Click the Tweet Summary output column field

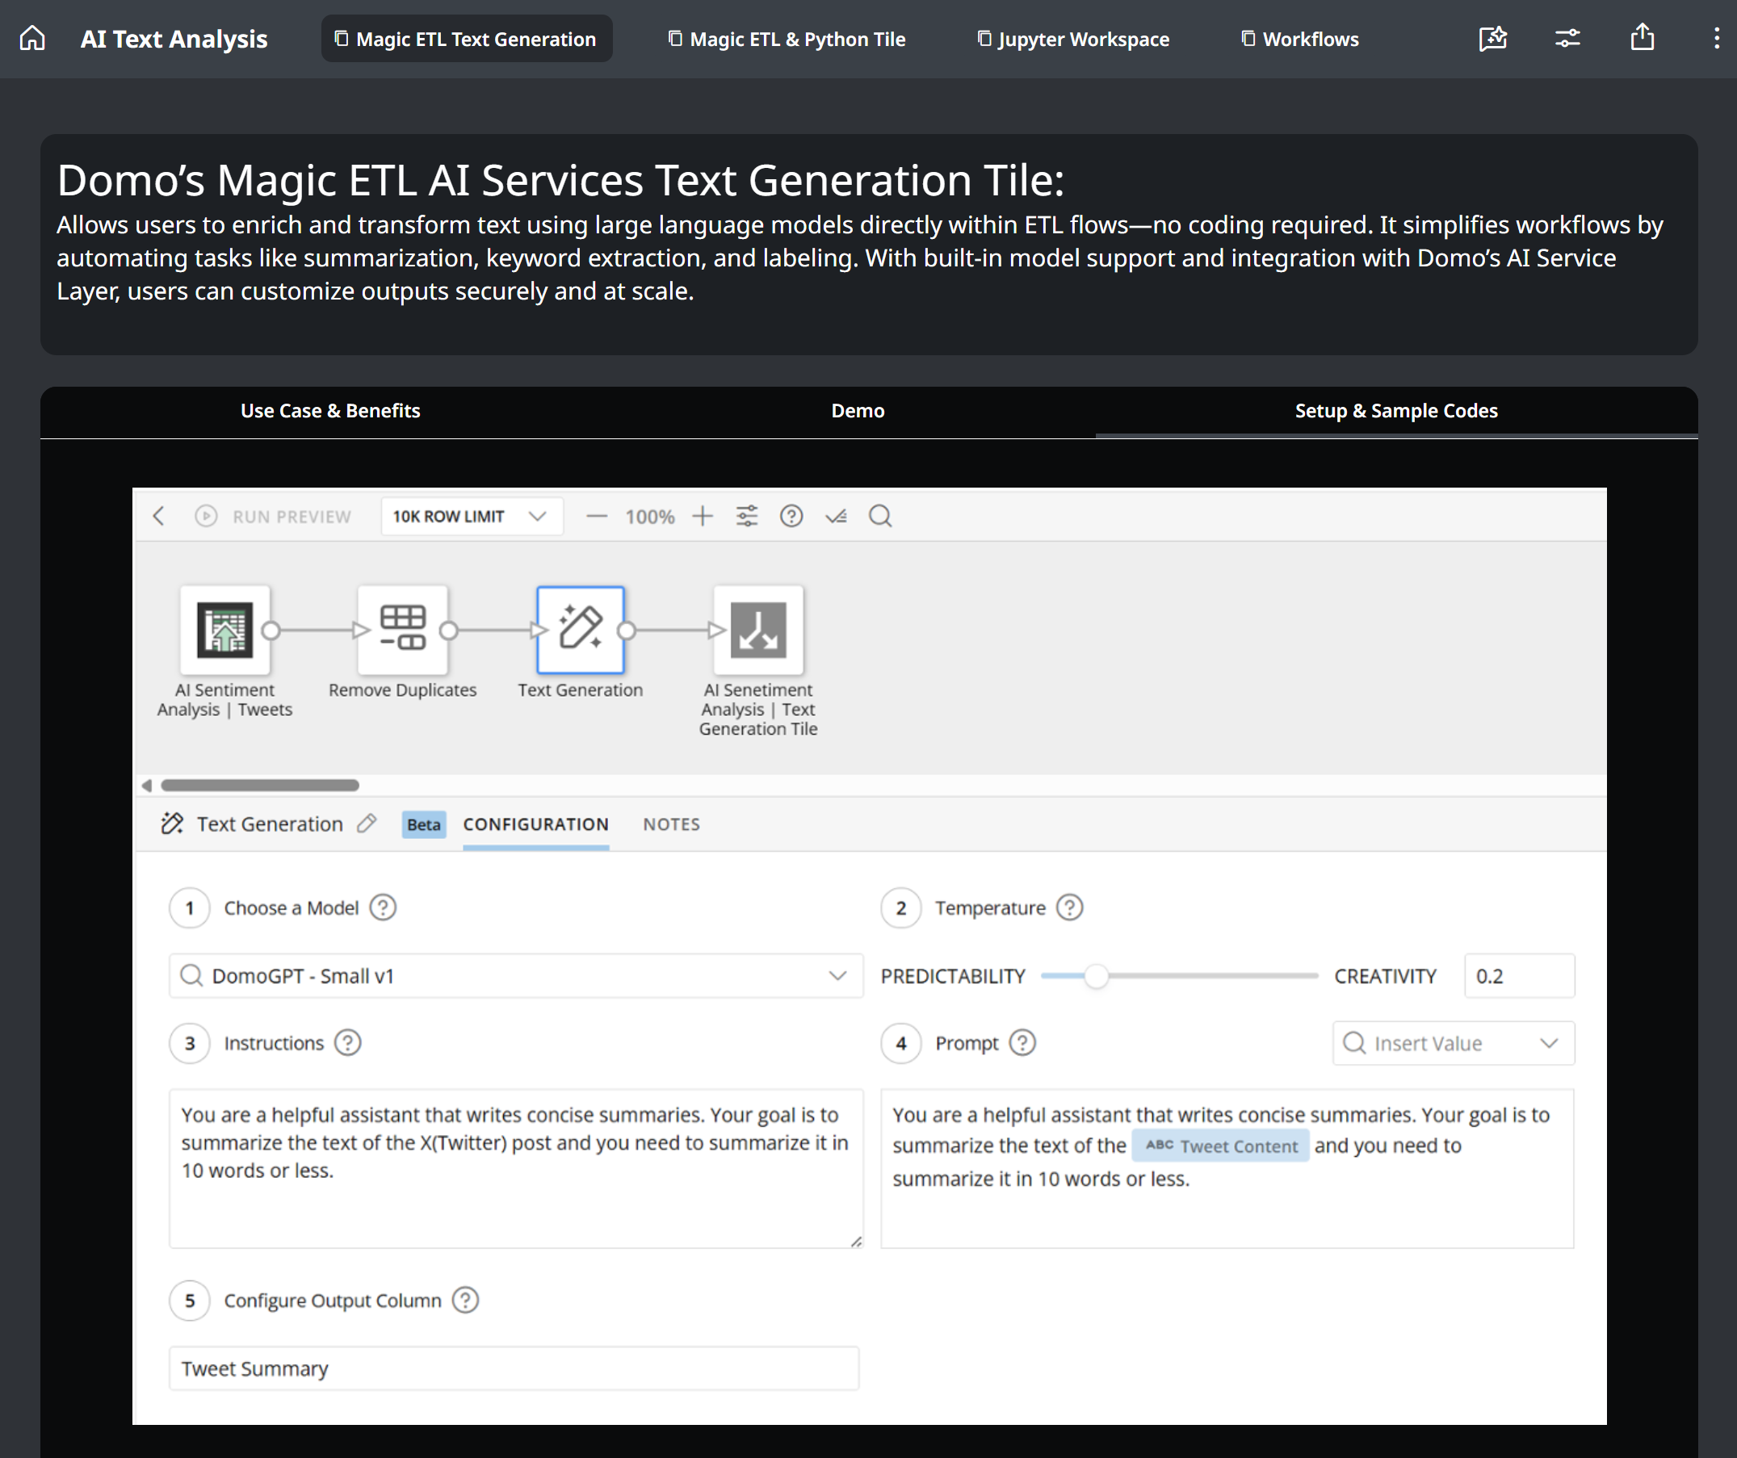coord(514,1368)
